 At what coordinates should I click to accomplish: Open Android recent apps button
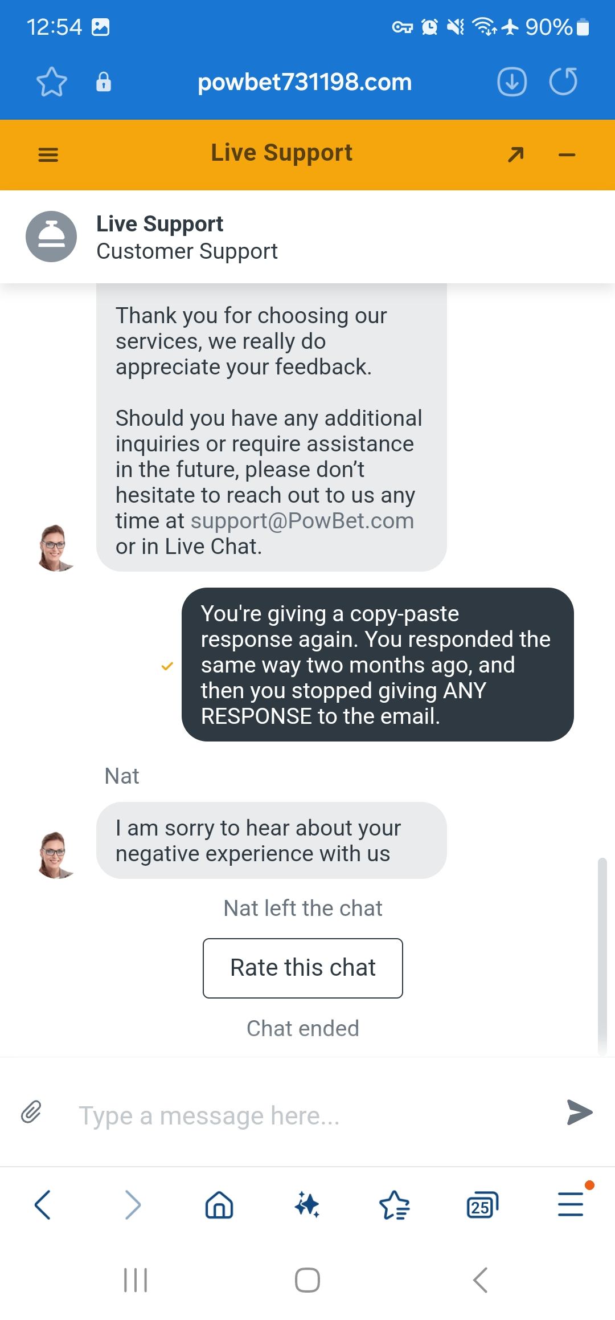tap(136, 1280)
